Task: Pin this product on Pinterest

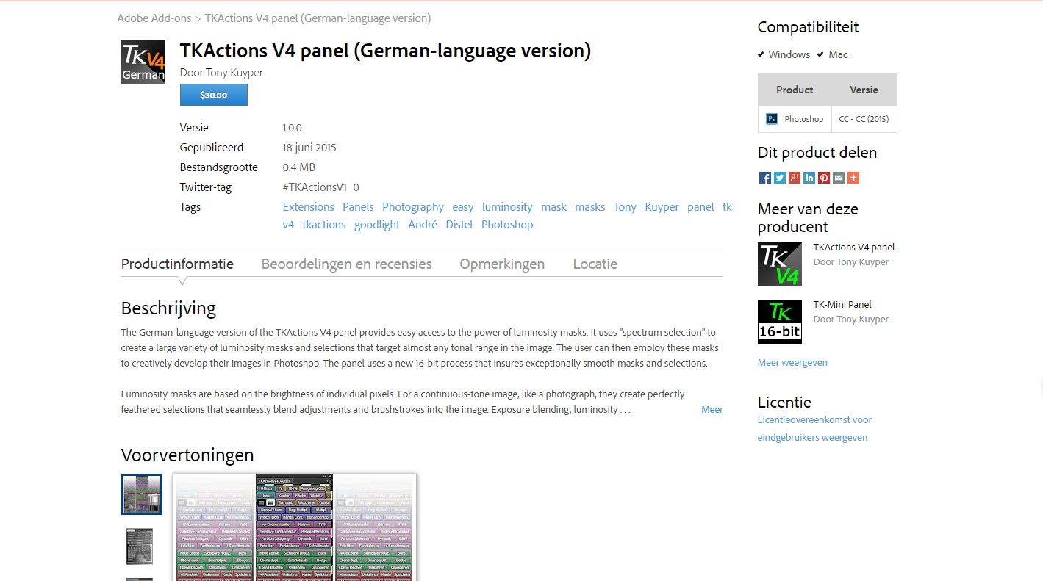Action: coord(823,178)
